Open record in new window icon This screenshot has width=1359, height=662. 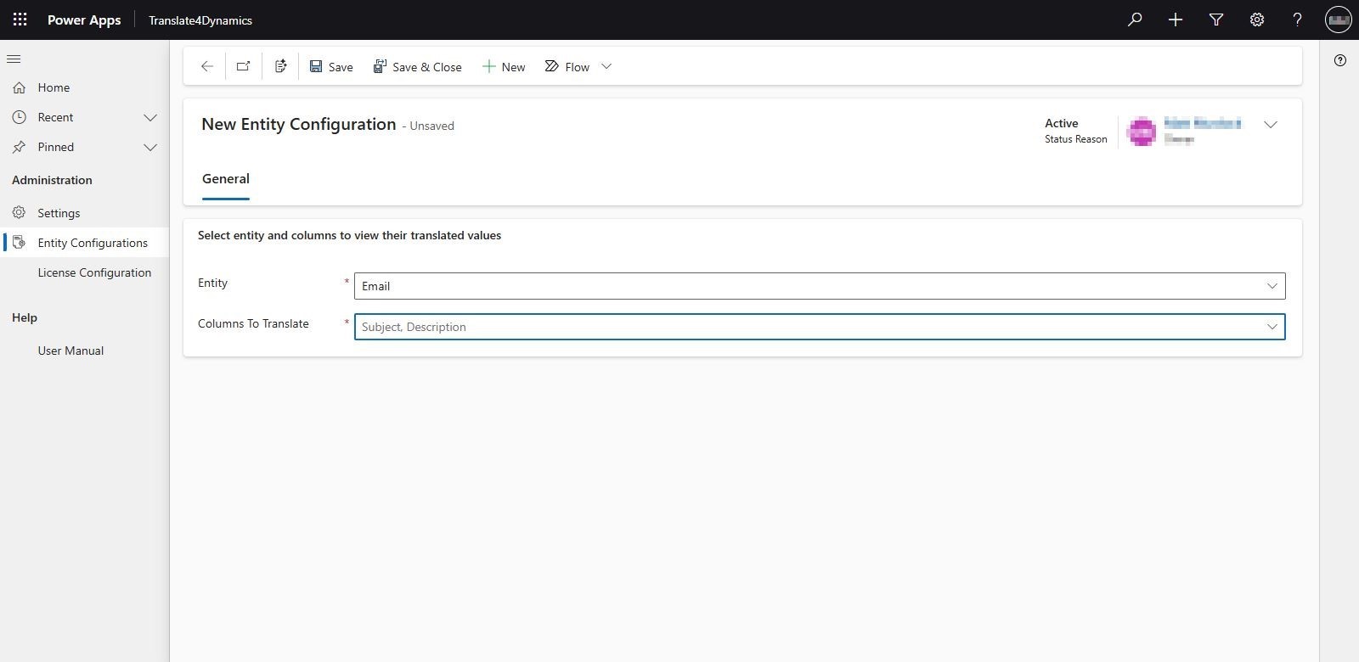click(x=244, y=66)
